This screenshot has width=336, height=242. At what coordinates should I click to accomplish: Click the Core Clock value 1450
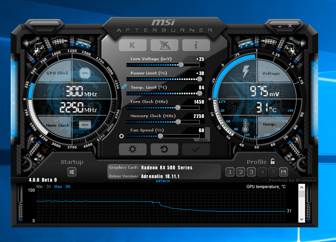click(199, 102)
